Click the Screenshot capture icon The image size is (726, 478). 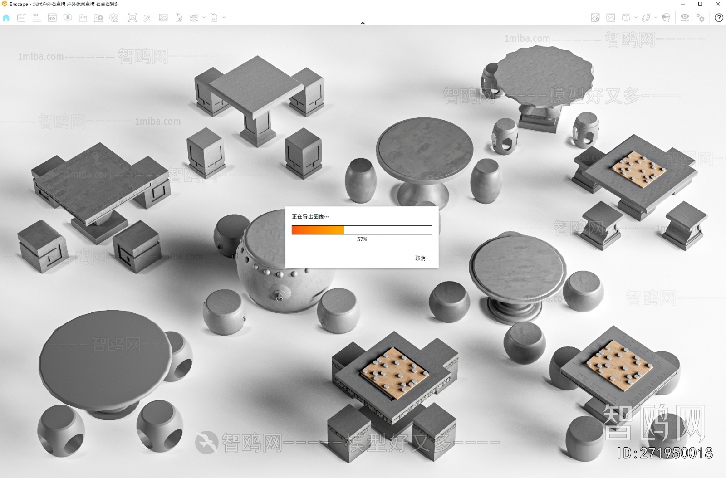pyautogui.click(x=132, y=18)
